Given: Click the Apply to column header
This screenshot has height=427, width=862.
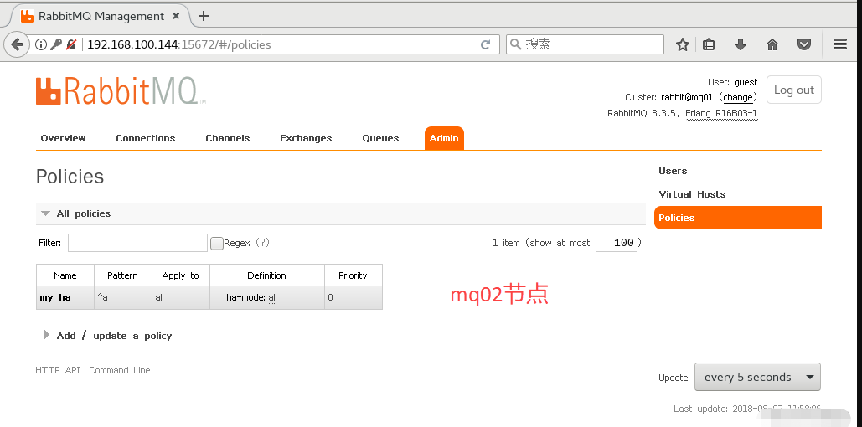Looking at the screenshot, I should pos(181,275).
